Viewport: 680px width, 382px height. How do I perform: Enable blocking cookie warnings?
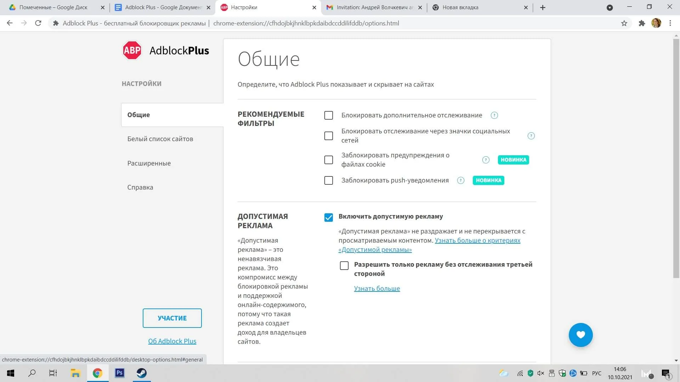click(329, 160)
